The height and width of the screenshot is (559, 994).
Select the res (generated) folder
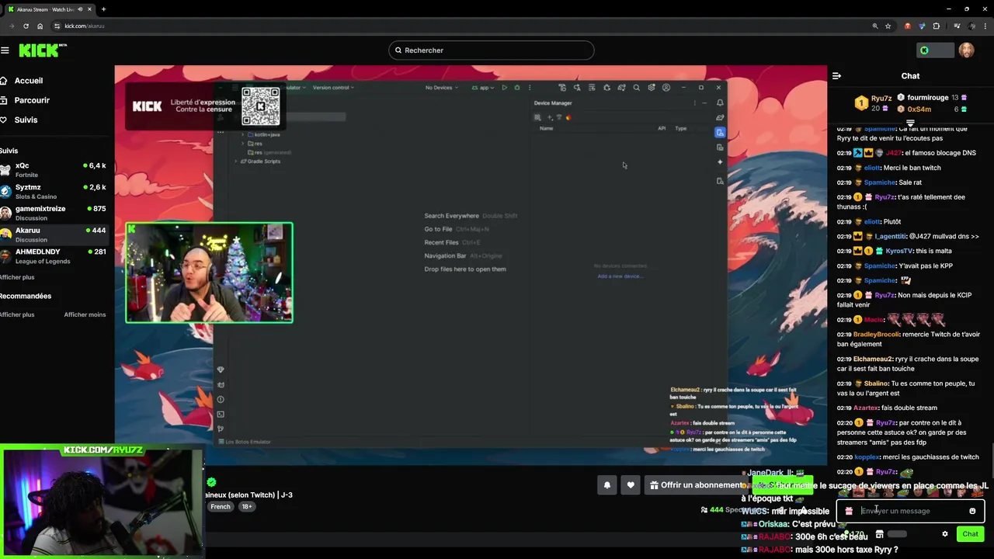[x=270, y=152]
